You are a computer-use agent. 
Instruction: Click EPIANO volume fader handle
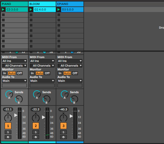coord(71,116)
